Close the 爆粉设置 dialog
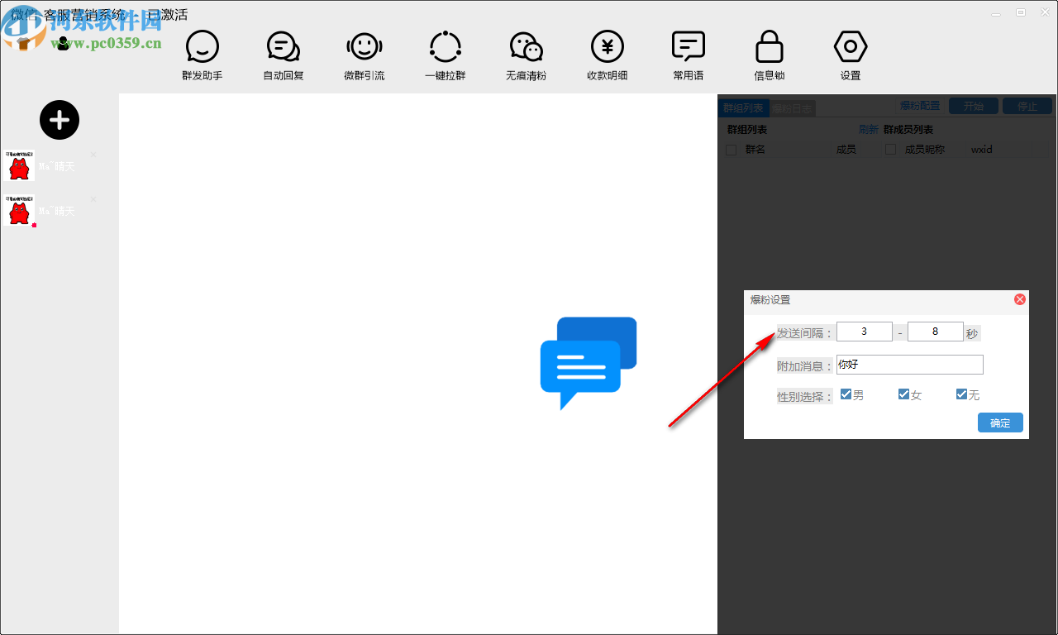The image size is (1058, 635). point(1019,299)
